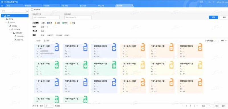The image size is (228, 109).
Task: Filter by yellow 待售 house type
Action: point(73,23)
